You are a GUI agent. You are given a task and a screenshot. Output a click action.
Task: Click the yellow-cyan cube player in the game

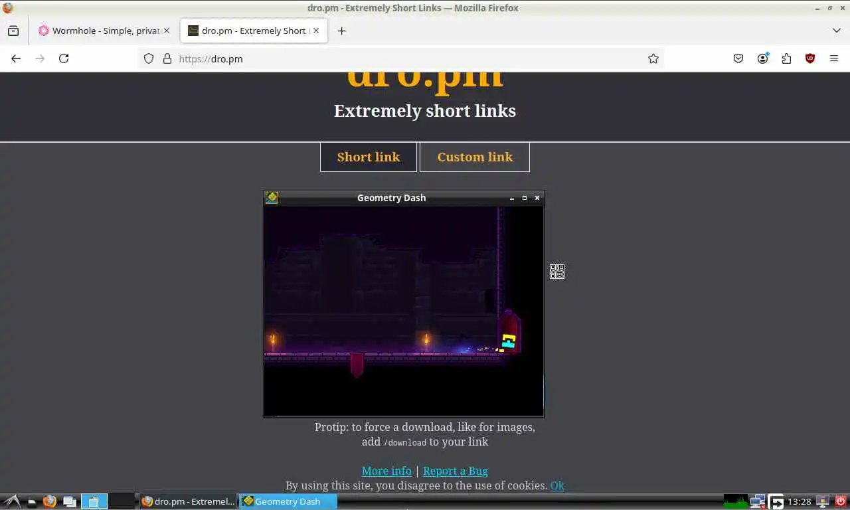tap(509, 342)
